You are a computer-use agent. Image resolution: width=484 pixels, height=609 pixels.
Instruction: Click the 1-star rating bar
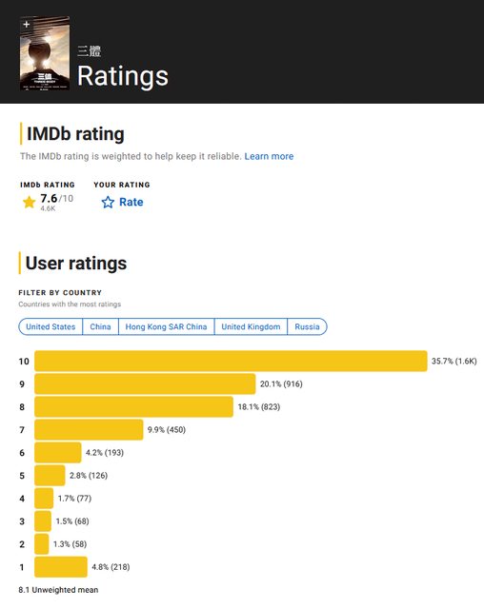tap(61, 567)
